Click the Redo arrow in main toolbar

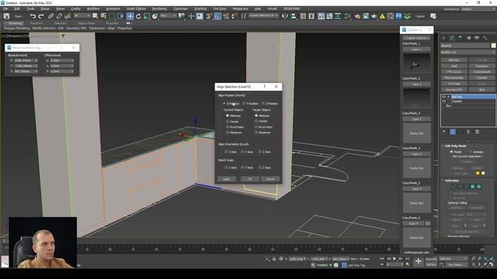[41, 15]
